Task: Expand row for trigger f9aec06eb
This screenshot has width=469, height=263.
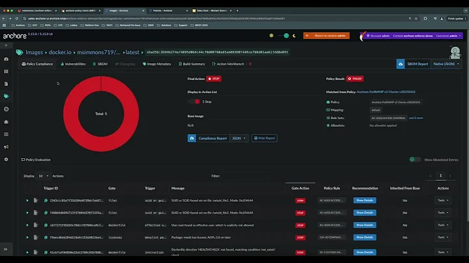Action: [27, 238]
